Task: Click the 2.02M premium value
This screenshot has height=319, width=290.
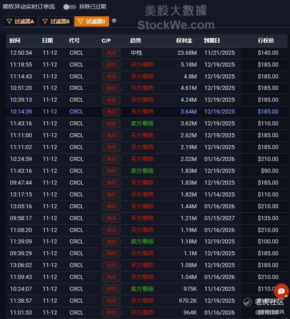Action: coord(189,159)
